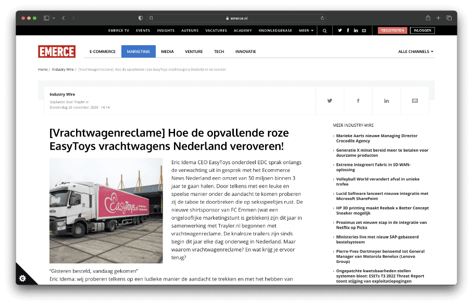
Task: Open Marieke Aarts Managing Director article
Action: click(377, 138)
